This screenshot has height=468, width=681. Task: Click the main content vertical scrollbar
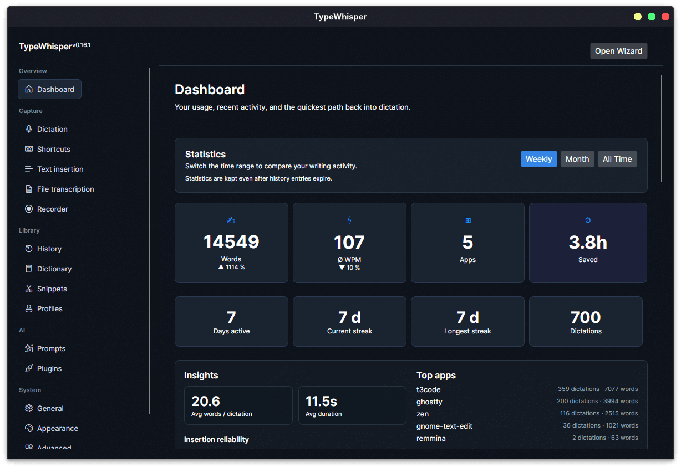662,128
